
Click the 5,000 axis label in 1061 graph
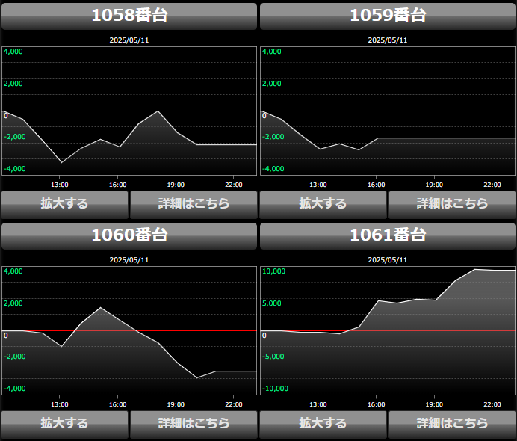coord(272,303)
